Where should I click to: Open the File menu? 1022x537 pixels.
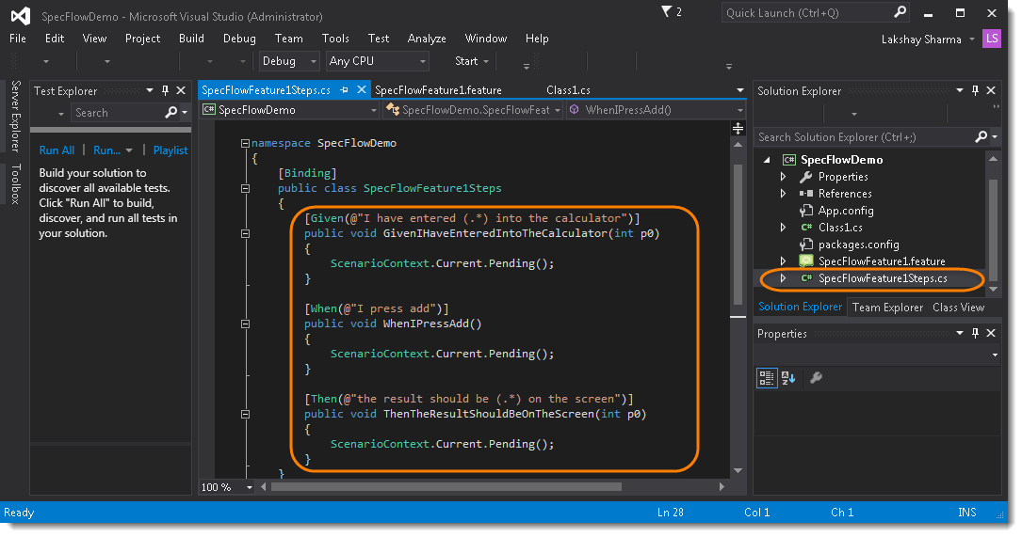[x=18, y=39]
